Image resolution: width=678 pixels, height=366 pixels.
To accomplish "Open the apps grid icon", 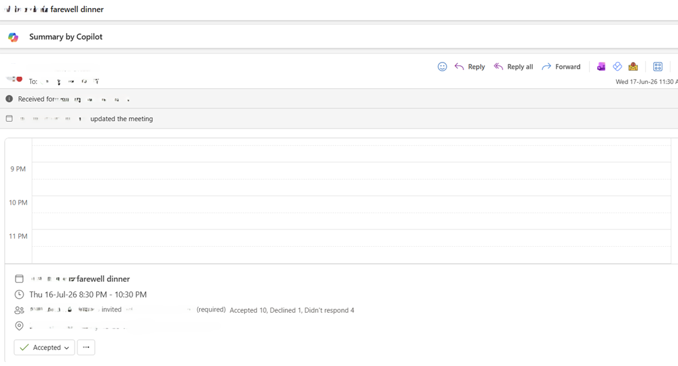I will [x=658, y=67].
